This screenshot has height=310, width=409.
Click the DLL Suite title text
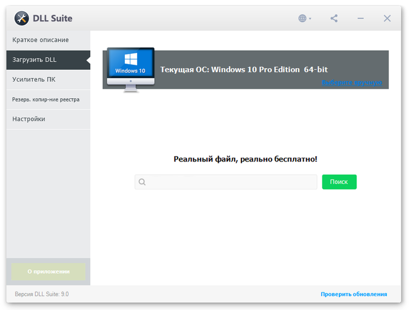click(x=53, y=18)
